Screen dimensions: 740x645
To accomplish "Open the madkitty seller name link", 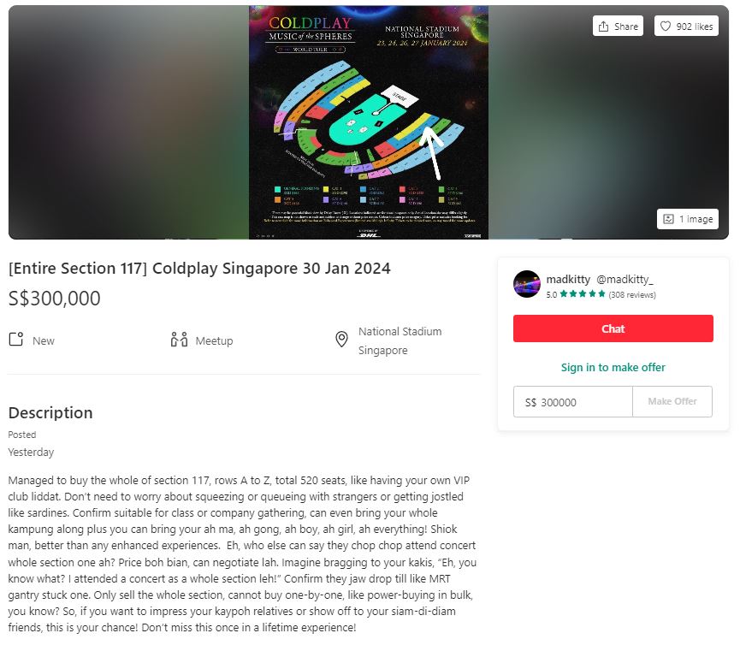I will (568, 280).
